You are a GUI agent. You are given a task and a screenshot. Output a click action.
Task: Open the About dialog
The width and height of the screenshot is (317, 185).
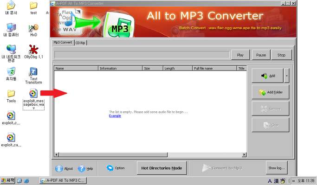point(64,168)
